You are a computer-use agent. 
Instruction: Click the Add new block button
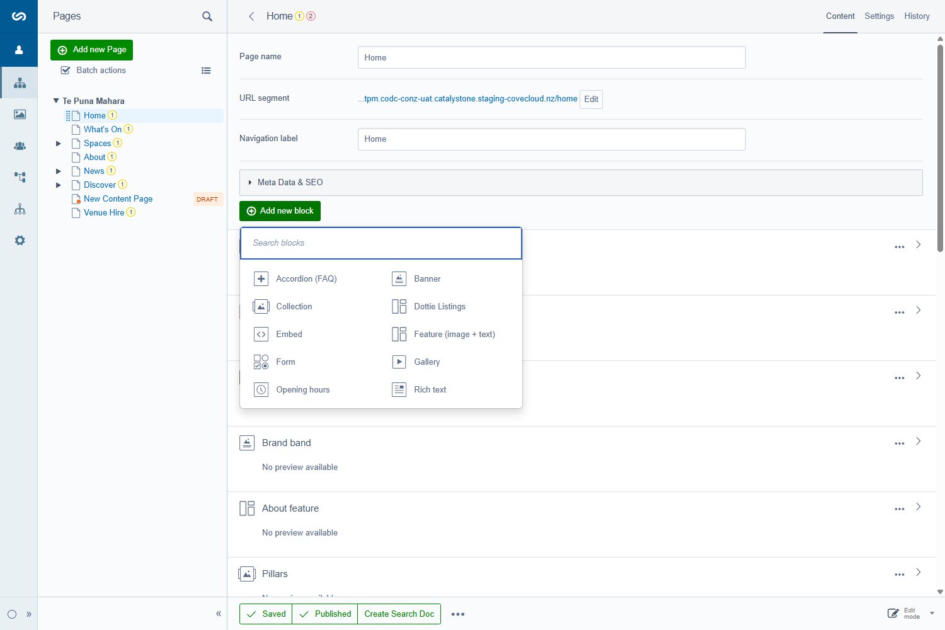pos(280,211)
